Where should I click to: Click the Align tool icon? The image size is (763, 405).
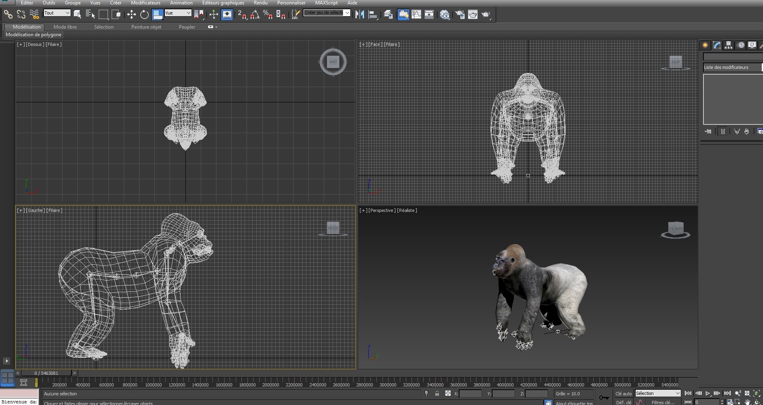[373, 15]
